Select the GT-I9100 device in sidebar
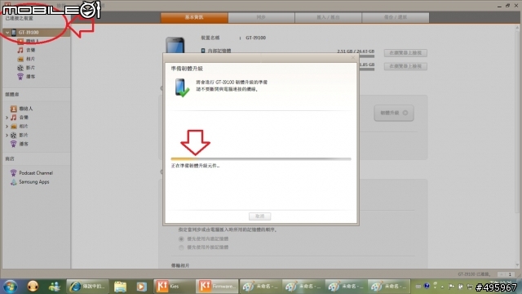 [36, 33]
